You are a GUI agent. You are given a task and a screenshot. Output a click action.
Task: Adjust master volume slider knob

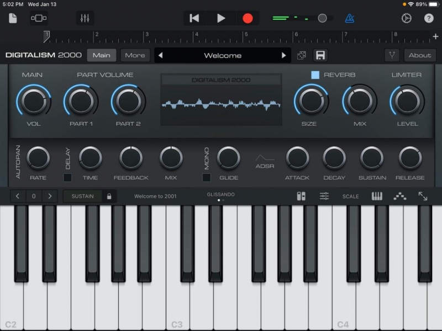pos(322,18)
